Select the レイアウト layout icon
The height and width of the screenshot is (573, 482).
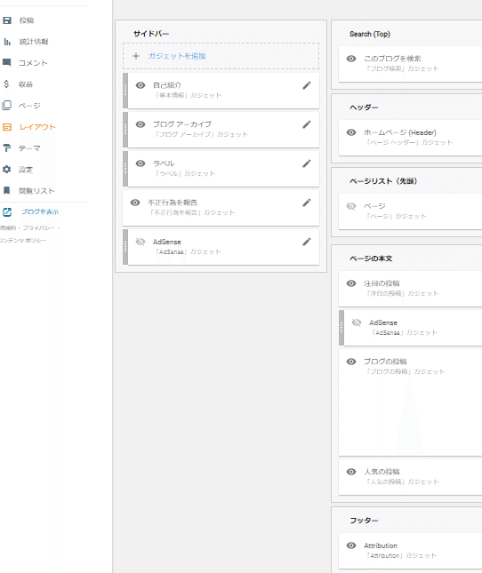[x=7, y=127]
